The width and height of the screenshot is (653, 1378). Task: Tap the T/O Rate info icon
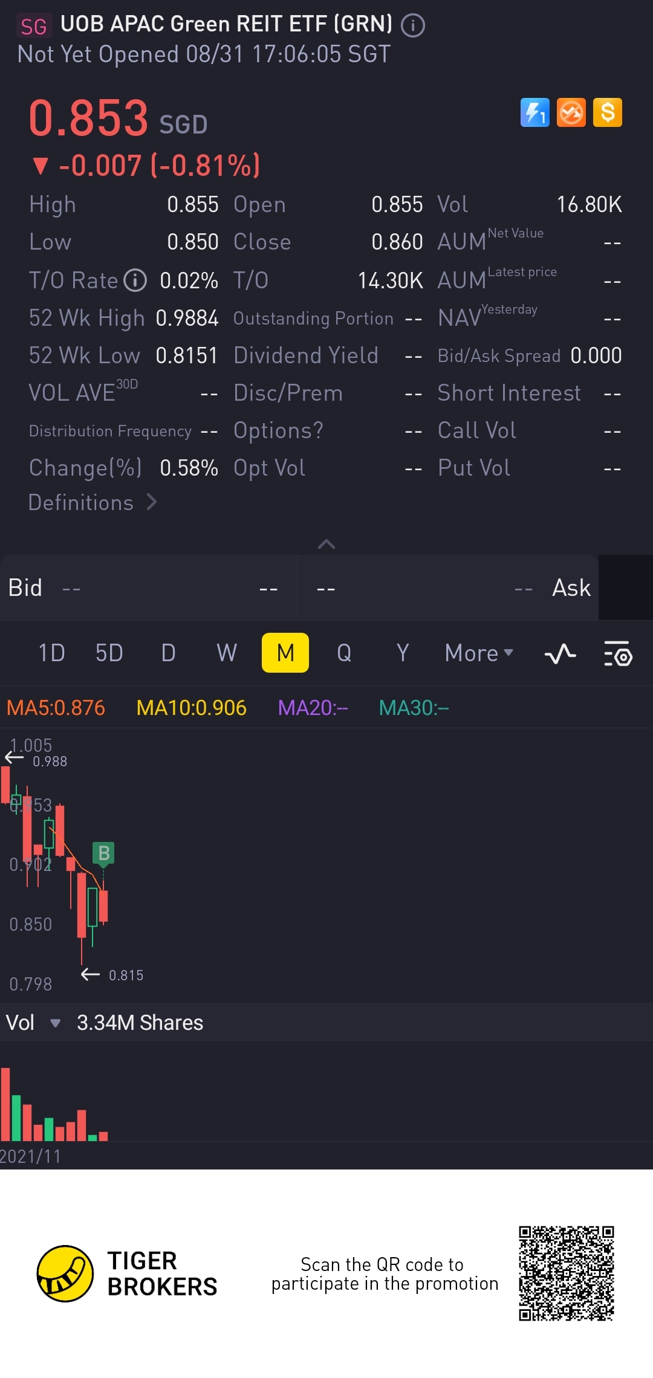point(135,280)
